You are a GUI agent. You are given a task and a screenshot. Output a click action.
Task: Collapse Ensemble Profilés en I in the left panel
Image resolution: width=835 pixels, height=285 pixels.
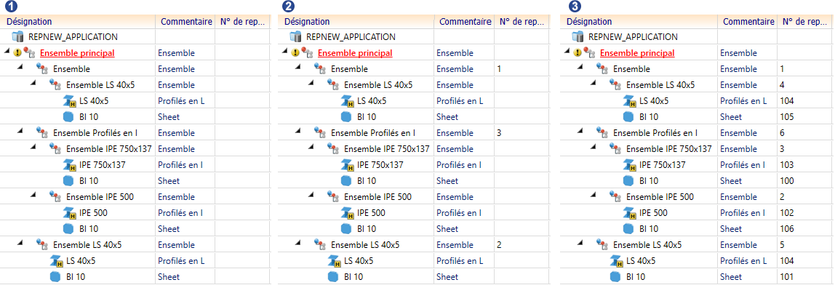pos(20,132)
